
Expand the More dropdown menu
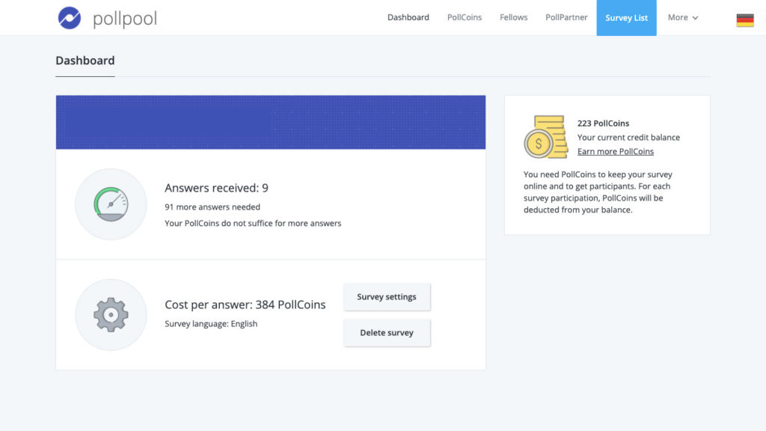pos(683,18)
